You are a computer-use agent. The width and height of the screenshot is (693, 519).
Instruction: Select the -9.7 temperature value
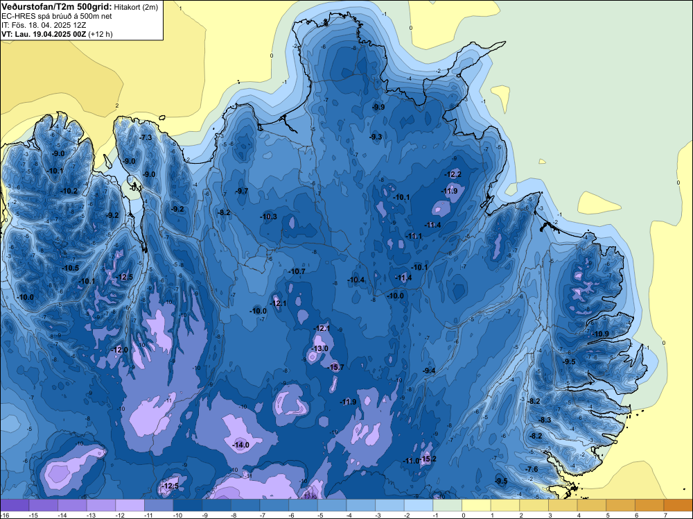(x=242, y=191)
